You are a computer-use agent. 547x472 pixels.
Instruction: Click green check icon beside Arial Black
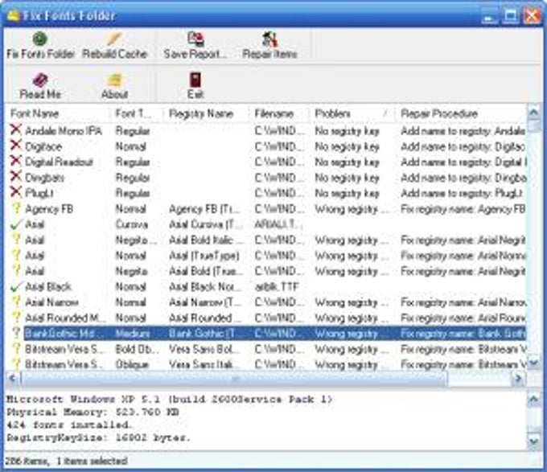(x=16, y=286)
